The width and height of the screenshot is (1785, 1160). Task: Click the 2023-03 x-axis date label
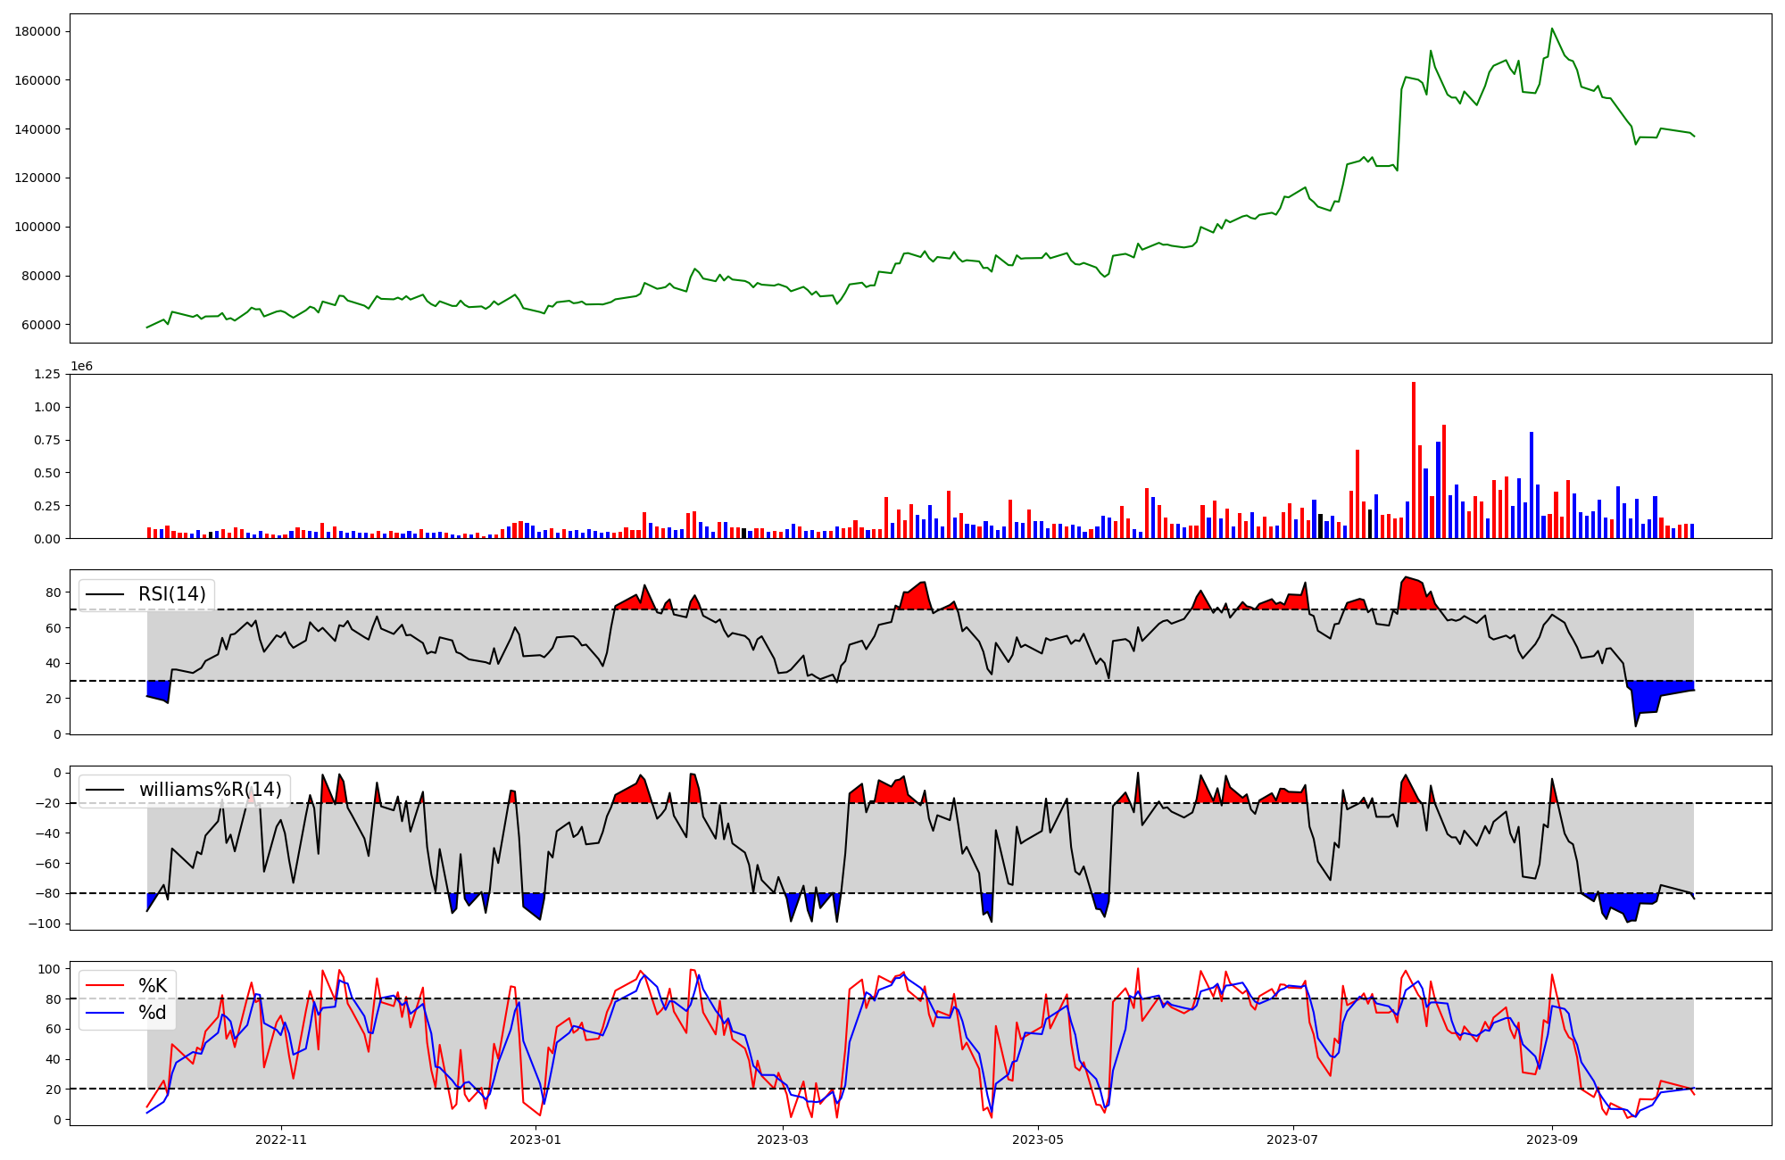783,1139
